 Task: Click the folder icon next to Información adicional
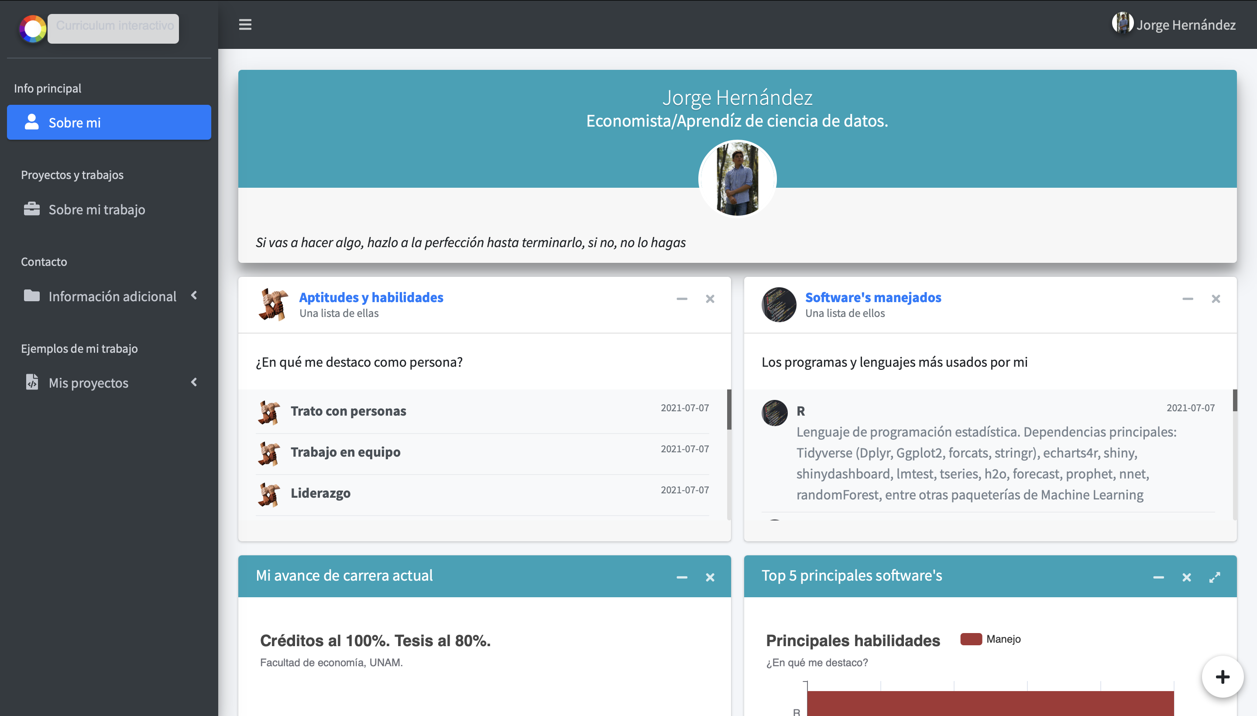31,296
